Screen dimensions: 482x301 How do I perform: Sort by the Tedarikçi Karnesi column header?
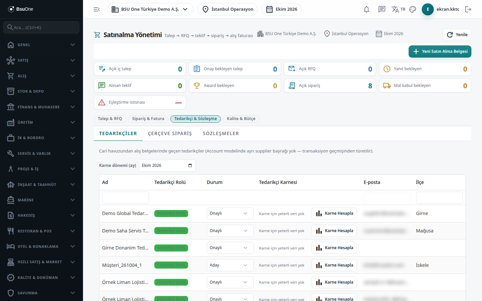point(278,182)
